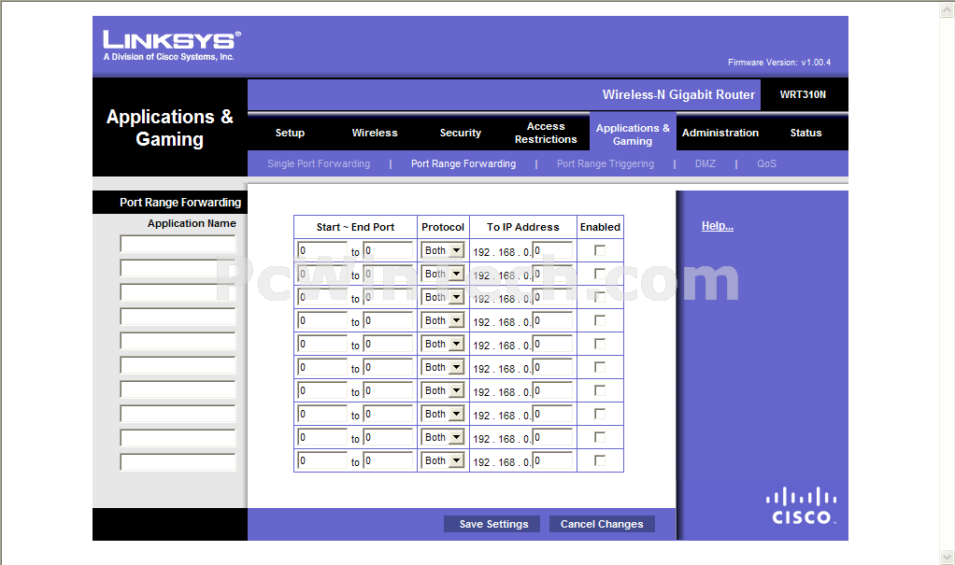Viewport: 955px width, 565px height.
Task: Check the Enabled box in the eighth row
Action: (x=600, y=414)
